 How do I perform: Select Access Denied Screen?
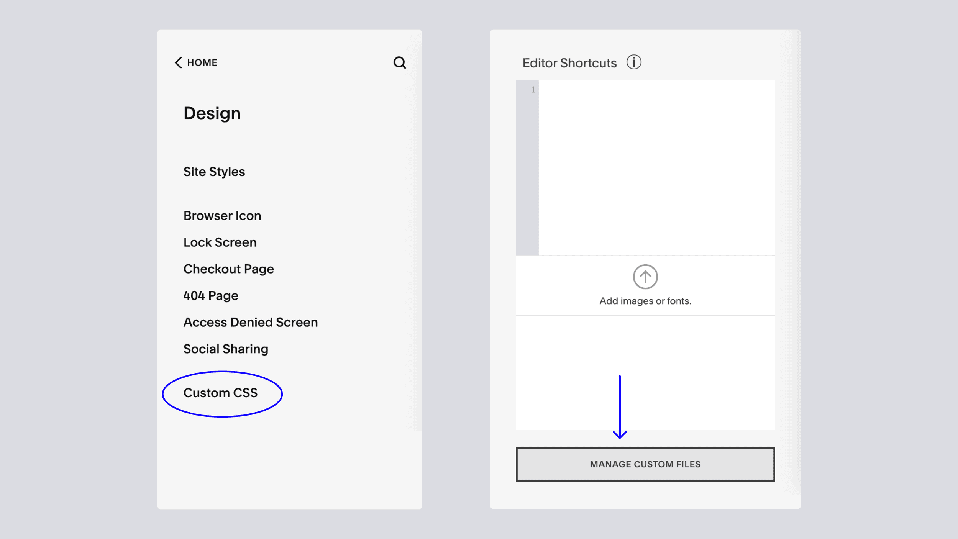pyautogui.click(x=250, y=323)
